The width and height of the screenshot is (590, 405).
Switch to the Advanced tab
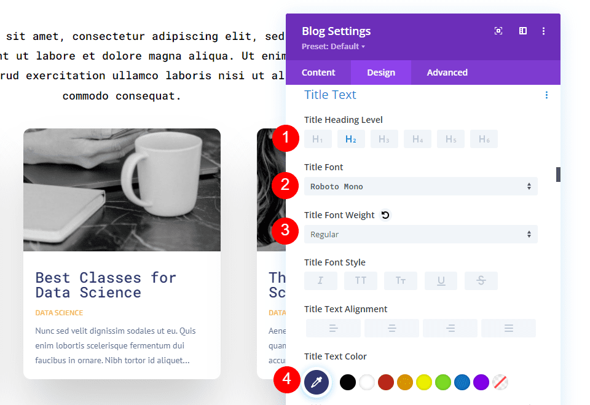[x=447, y=72]
